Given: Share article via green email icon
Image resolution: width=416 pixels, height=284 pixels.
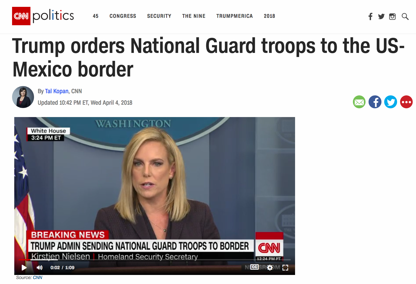Looking at the screenshot, I should tap(359, 102).
